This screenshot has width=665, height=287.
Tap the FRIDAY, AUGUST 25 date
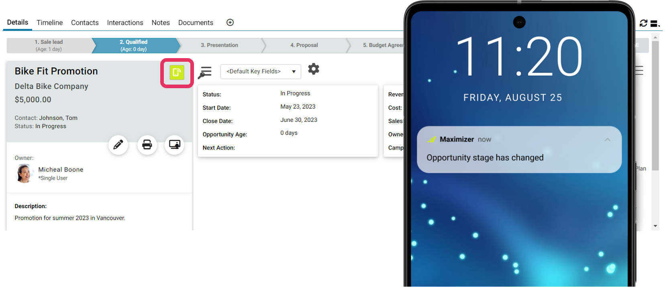click(x=513, y=98)
